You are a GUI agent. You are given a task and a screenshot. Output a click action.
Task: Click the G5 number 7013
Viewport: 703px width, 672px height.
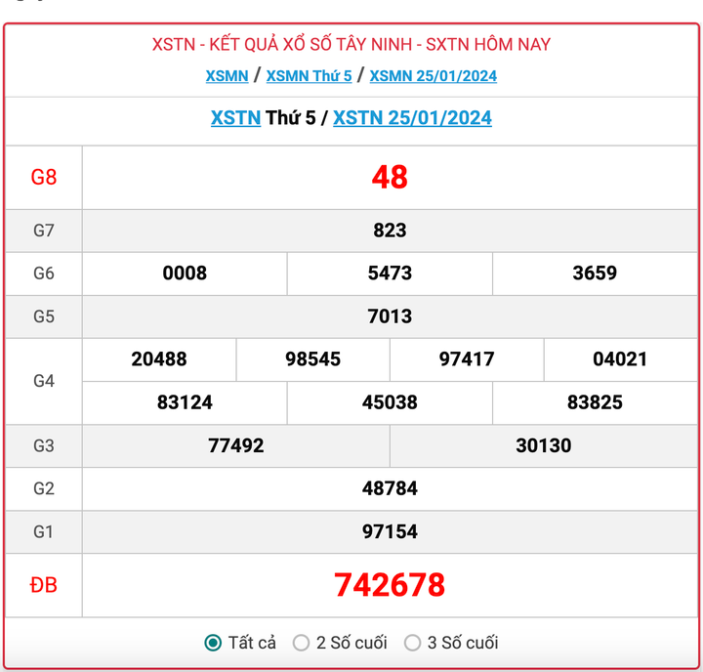click(x=390, y=316)
